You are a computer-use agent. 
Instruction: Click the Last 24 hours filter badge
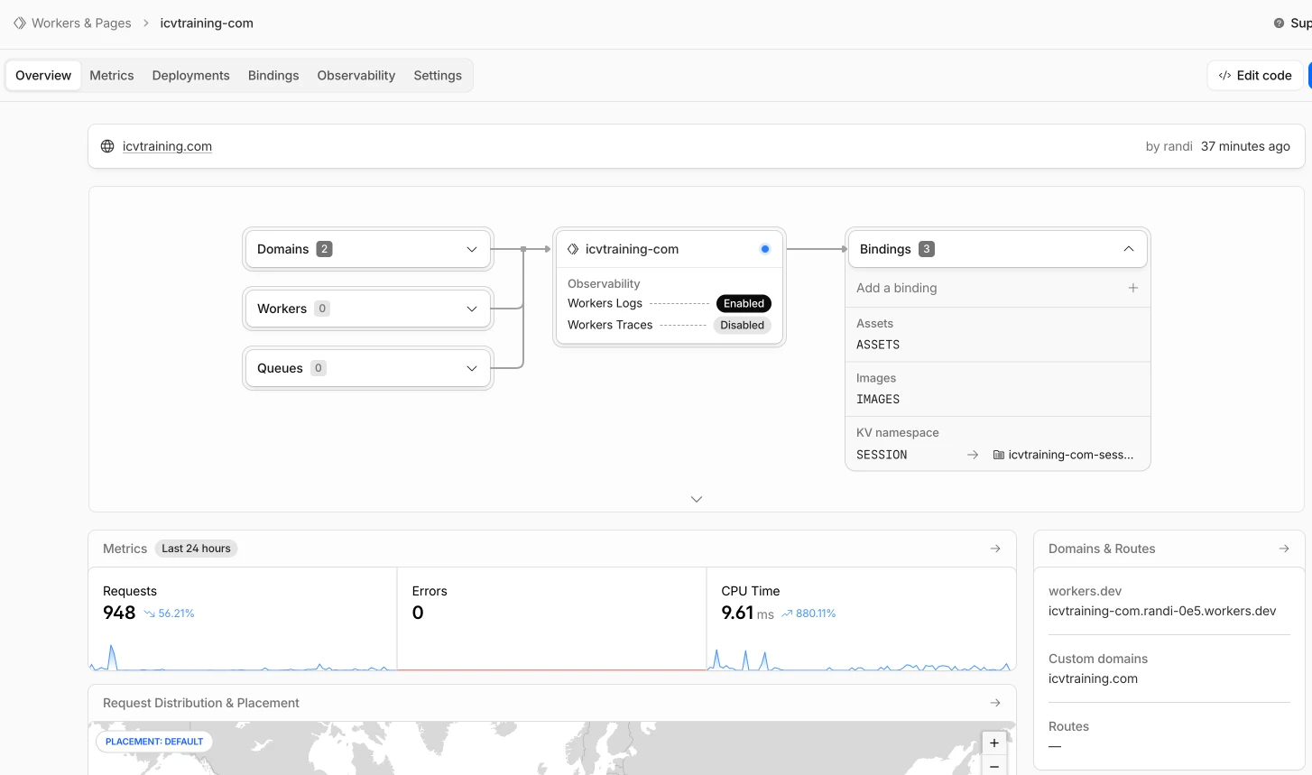click(195, 548)
